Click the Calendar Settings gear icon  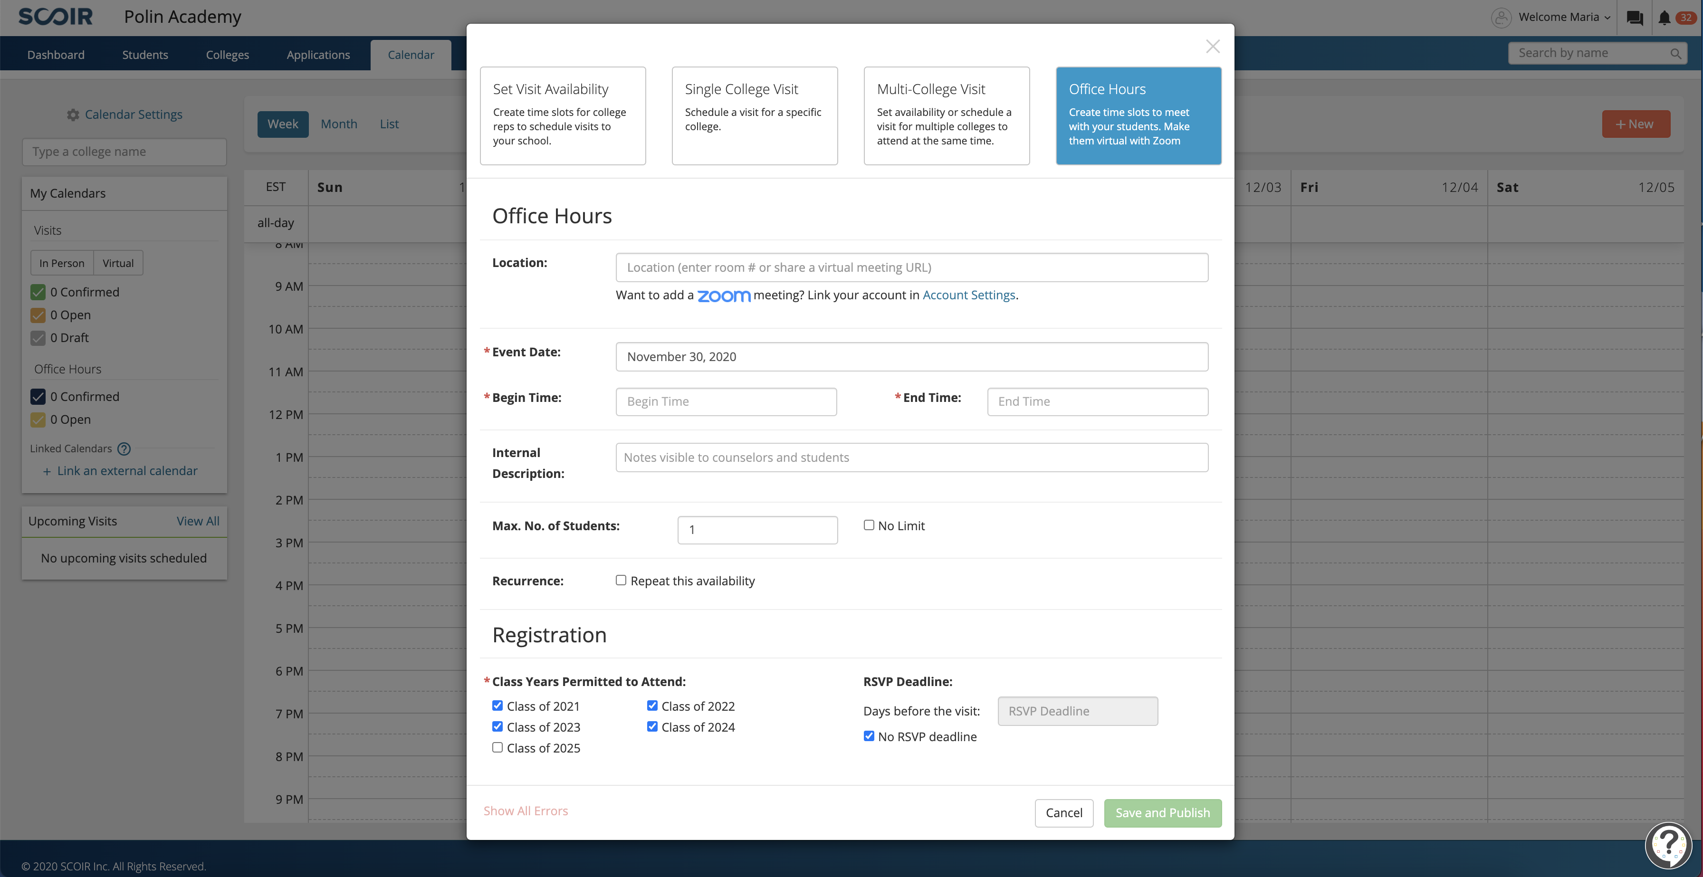72,114
